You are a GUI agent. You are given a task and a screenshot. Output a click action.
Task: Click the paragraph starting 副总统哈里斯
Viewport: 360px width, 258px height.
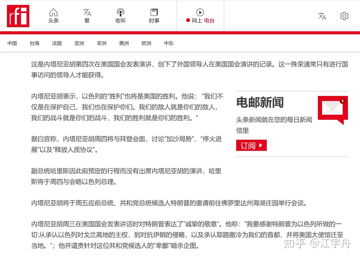point(126,176)
